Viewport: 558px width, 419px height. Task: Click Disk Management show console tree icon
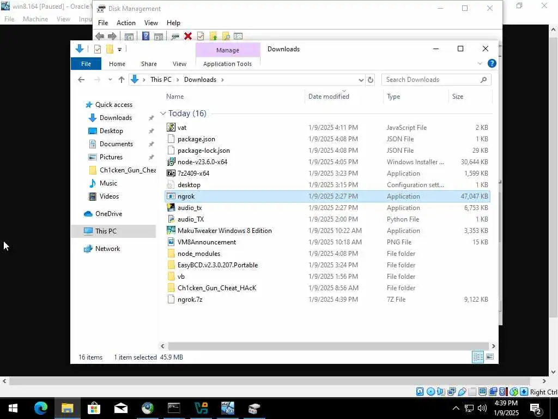pos(129,36)
